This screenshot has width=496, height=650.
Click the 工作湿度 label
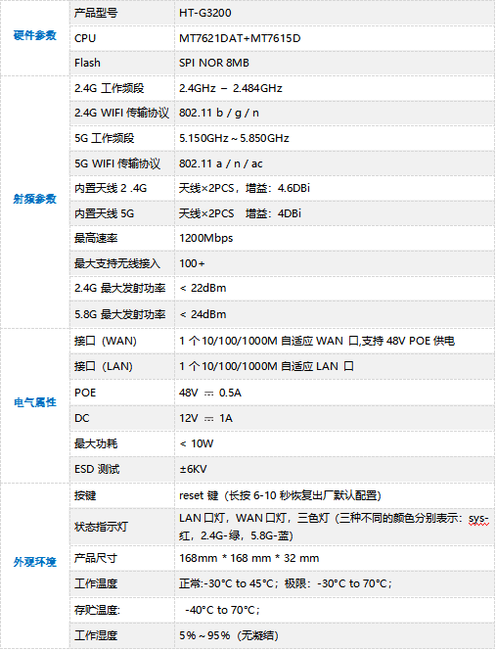[x=96, y=635]
